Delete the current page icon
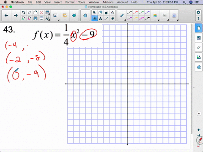Viewport: 203px width, 152px height. (x=30, y=19)
